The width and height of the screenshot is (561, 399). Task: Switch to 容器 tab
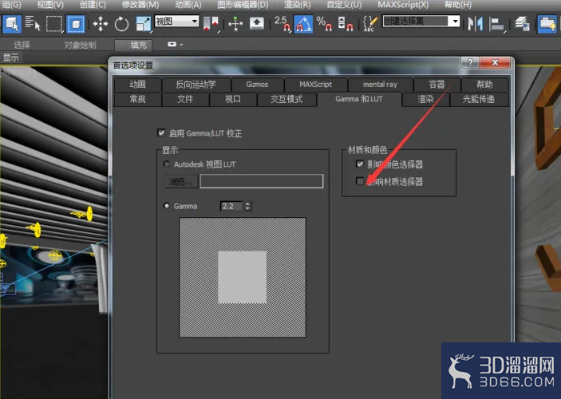pyautogui.click(x=437, y=85)
